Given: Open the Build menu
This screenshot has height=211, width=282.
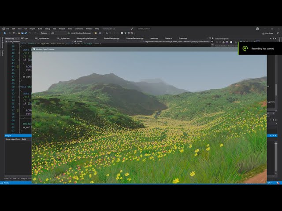Looking at the screenshot, I should tap(40, 29).
